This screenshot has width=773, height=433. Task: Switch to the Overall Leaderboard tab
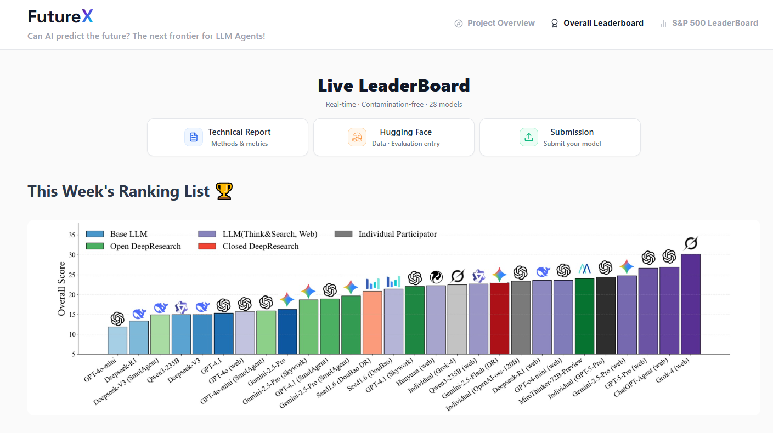603,23
